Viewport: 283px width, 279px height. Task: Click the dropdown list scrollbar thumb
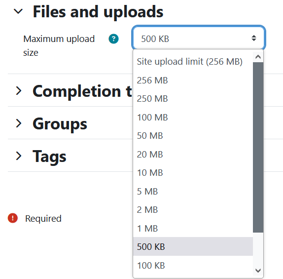(x=258, y=147)
